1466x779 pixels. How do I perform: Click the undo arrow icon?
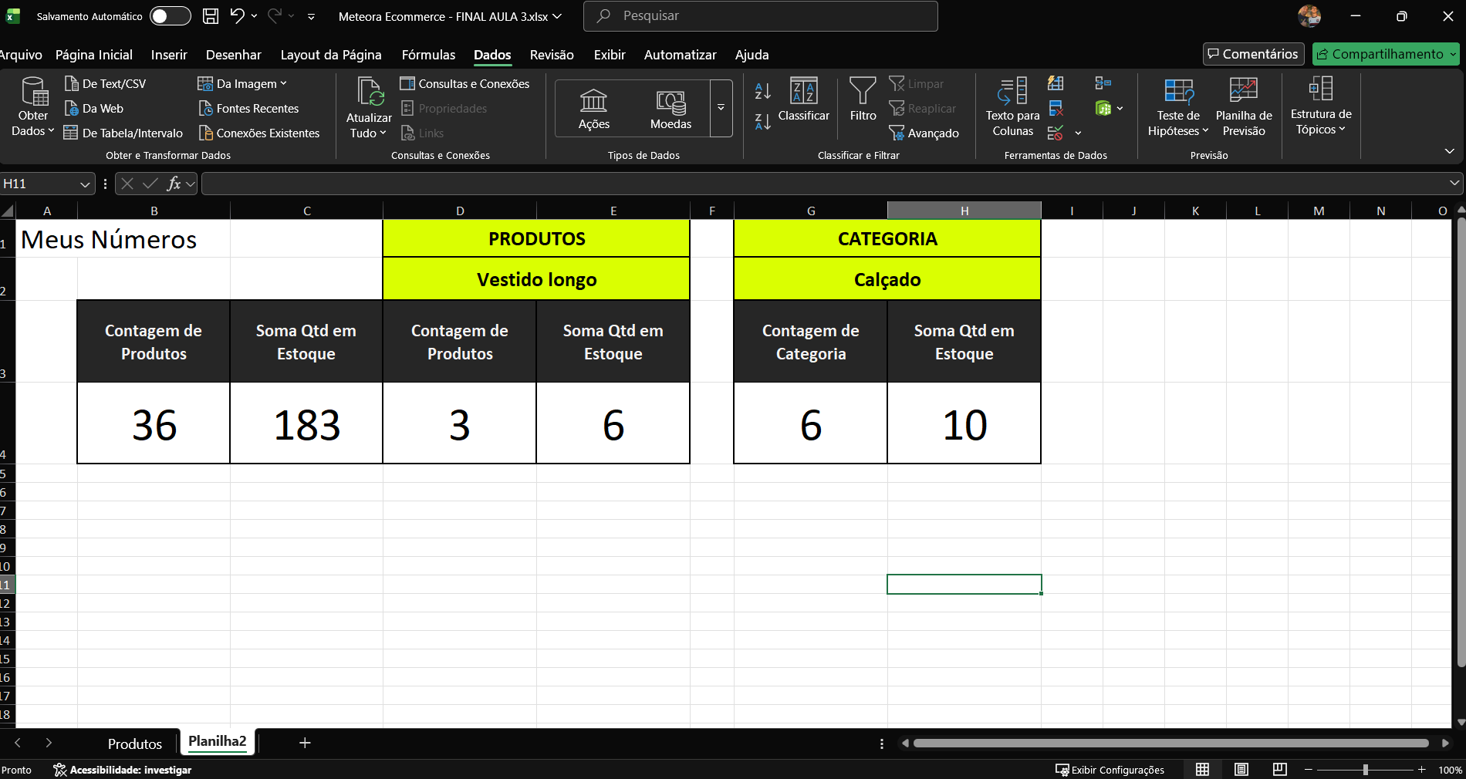(237, 16)
